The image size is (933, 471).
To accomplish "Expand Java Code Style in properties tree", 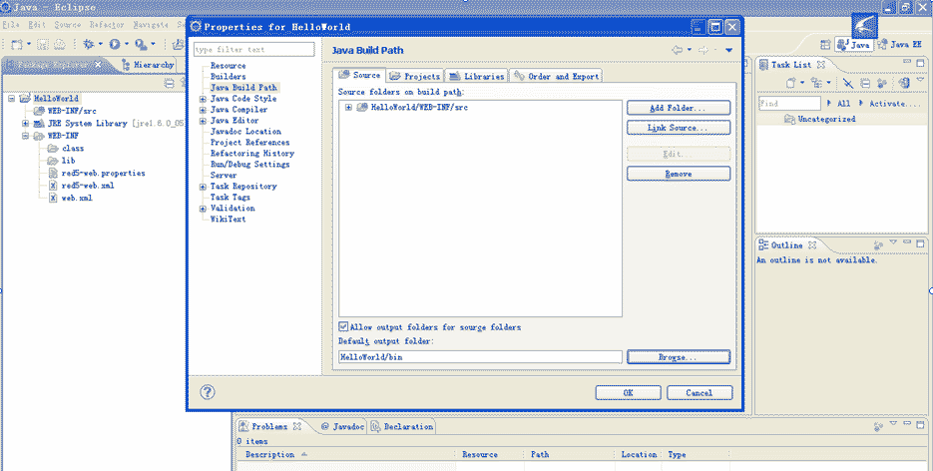I will [203, 99].
